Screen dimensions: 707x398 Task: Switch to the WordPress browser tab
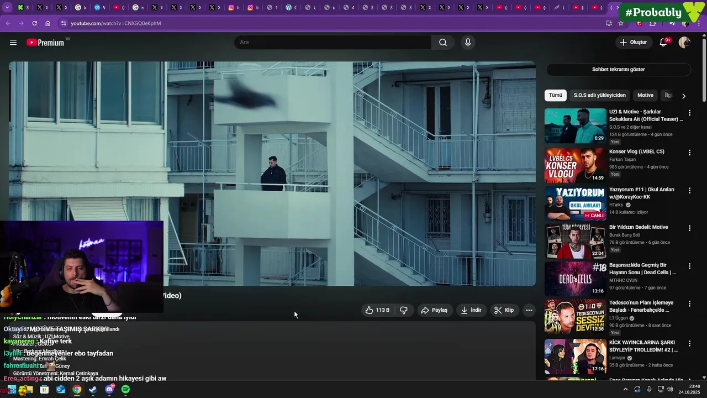[291, 8]
